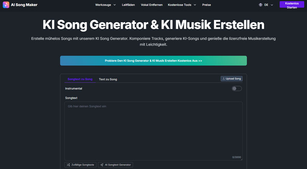Click the shuffle icon beside Zufällige Songtexte

click(x=68, y=165)
